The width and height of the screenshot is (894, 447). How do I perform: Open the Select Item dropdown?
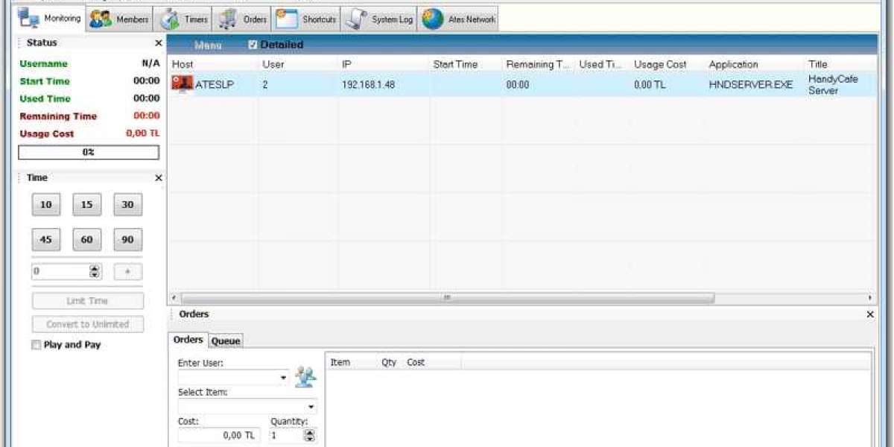click(x=311, y=408)
